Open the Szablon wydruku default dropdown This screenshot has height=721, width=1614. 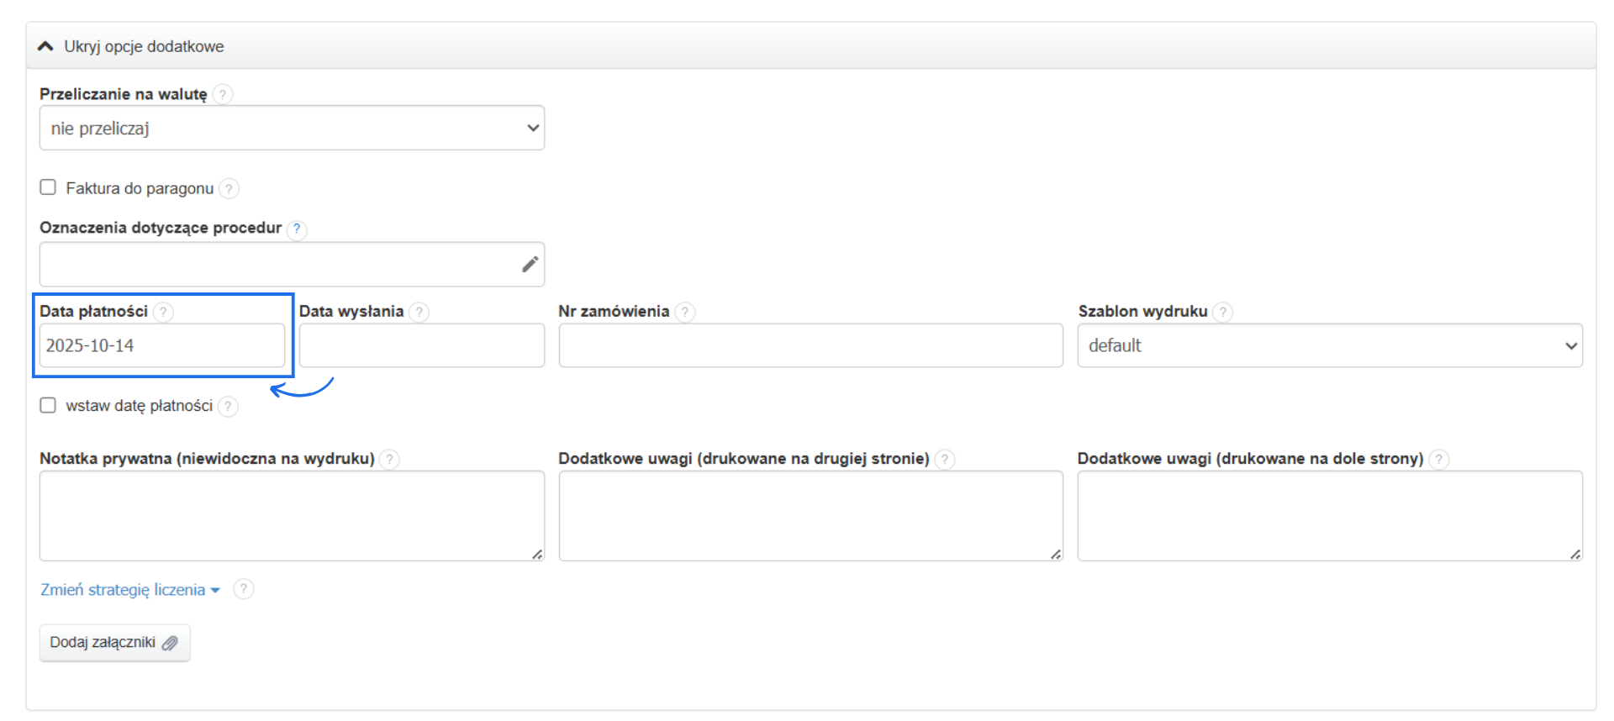[1330, 345]
